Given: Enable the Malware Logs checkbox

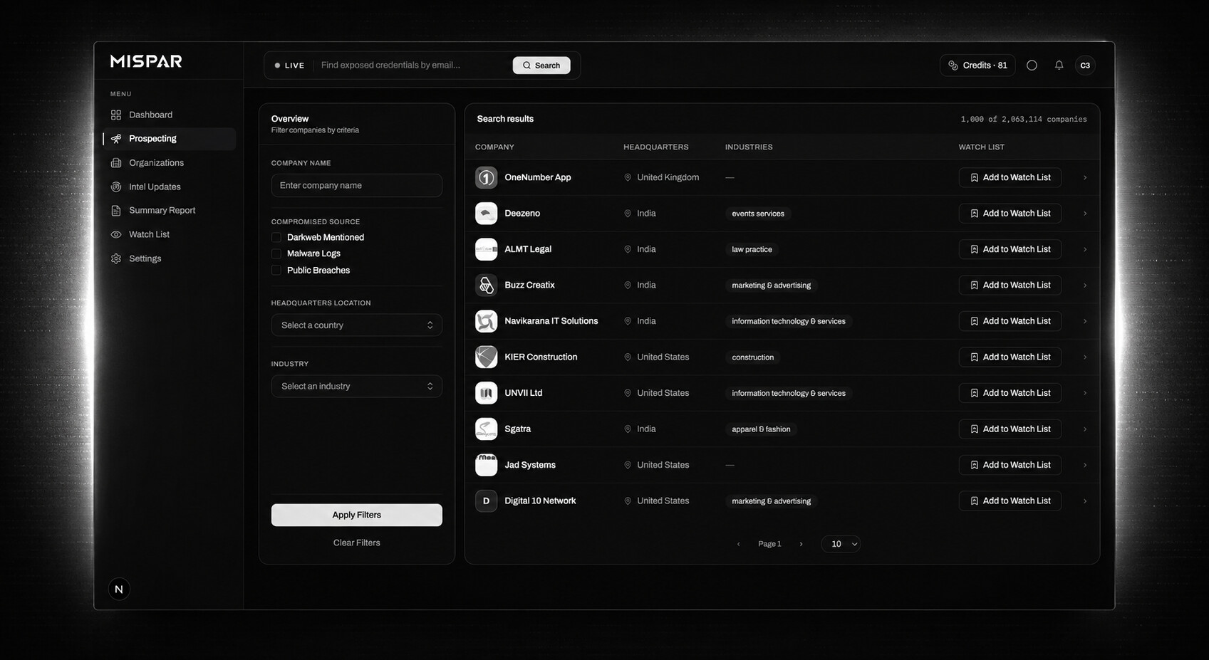Looking at the screenshot, I should pyautogui.click(x=276, y=253).
